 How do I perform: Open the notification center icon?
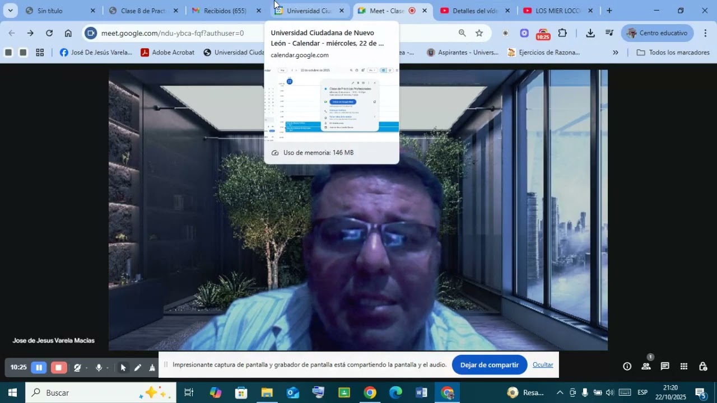pos(701,393)
